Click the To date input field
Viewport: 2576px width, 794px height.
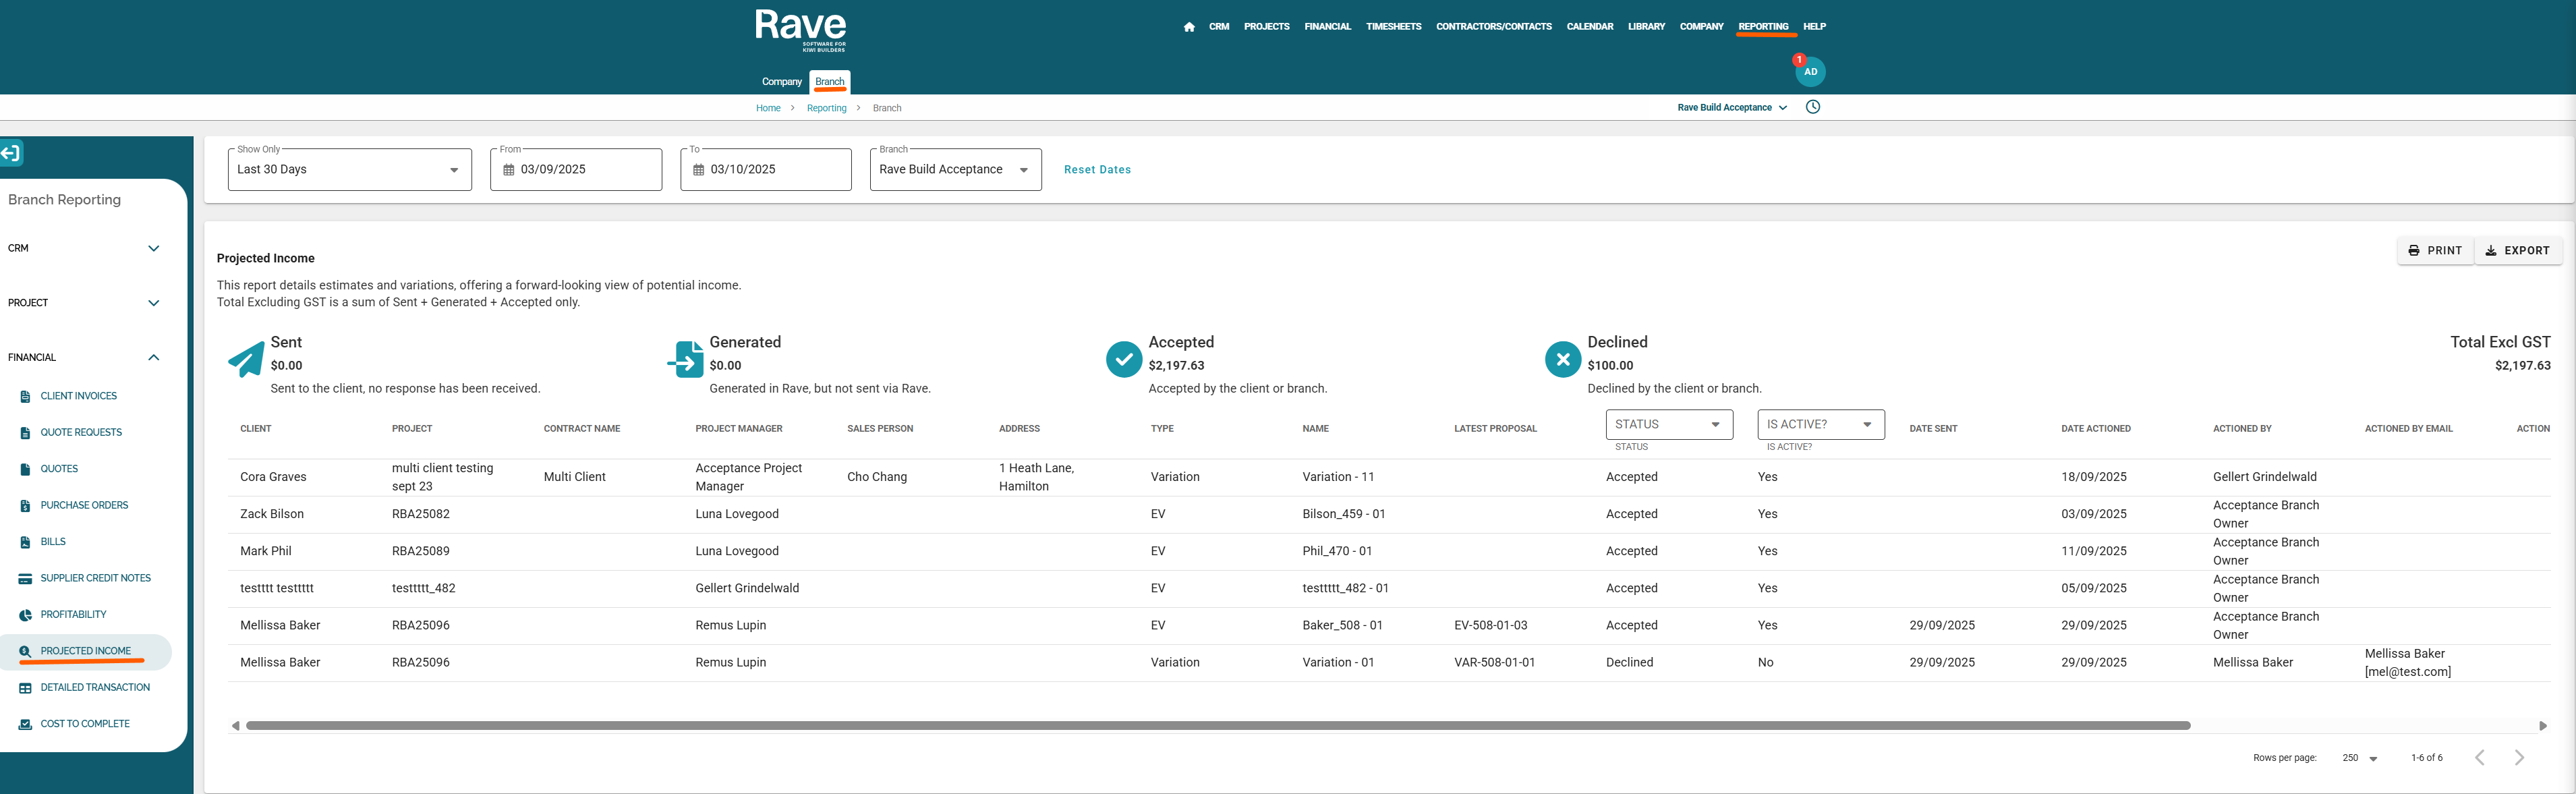coord(775,170)
